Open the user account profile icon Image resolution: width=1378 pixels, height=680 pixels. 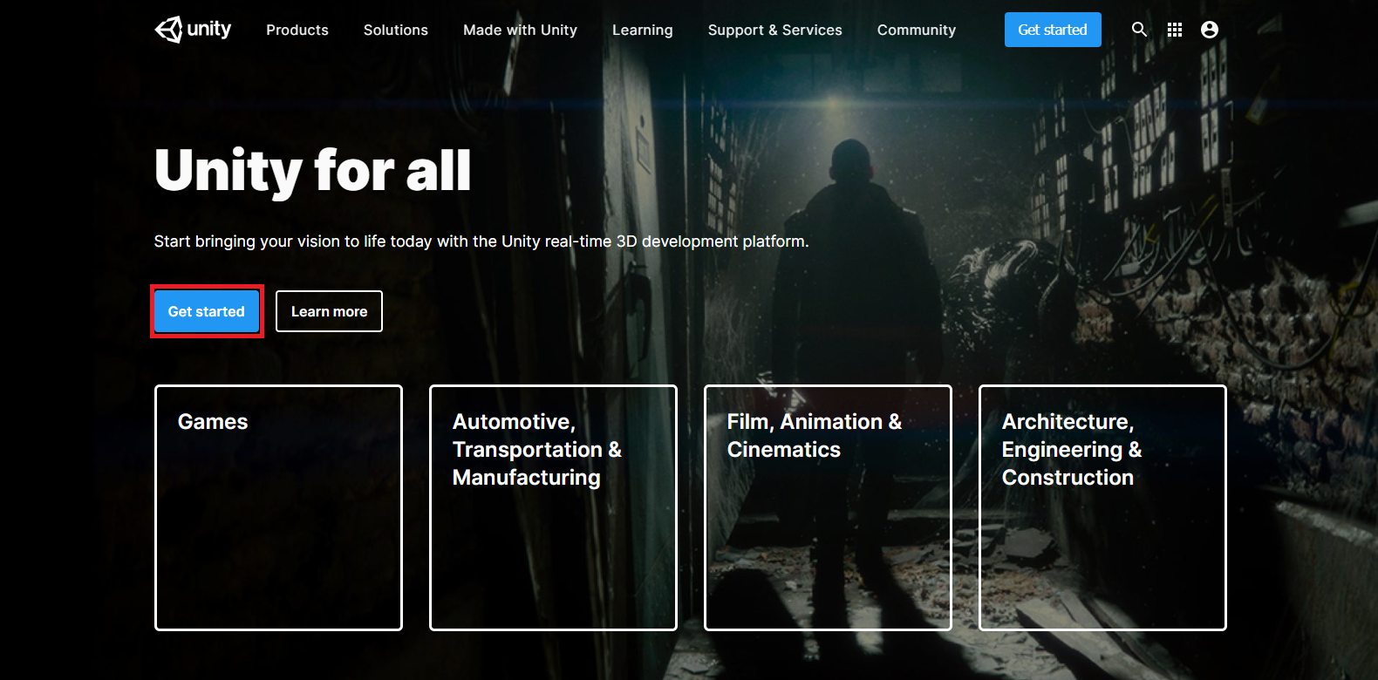[x=1210, y=30]
